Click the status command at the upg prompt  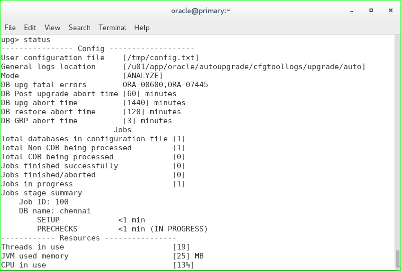point(37,40)
